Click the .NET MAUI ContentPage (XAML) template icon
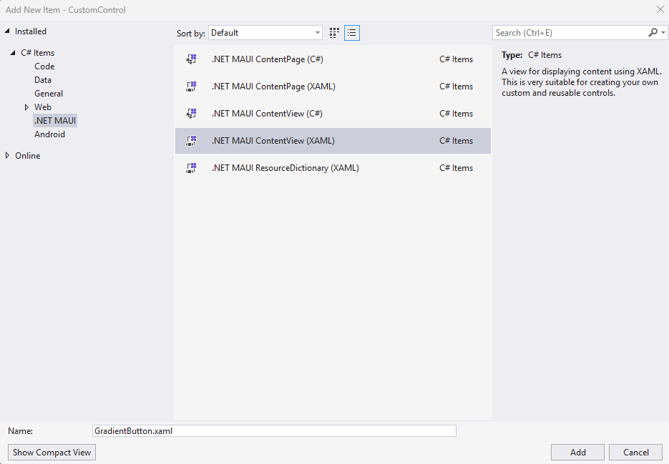Image resolution: width=669 pixels, height=464 pixels. click(191, 86)
